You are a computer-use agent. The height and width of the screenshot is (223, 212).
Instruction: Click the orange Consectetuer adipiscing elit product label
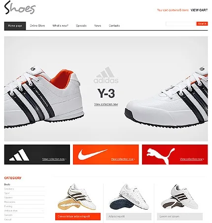[x=78, y=217]
